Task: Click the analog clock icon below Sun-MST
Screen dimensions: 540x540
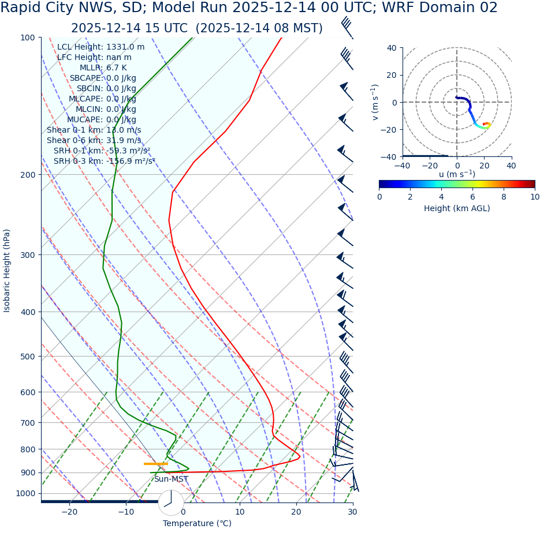Action: [171, 502]
